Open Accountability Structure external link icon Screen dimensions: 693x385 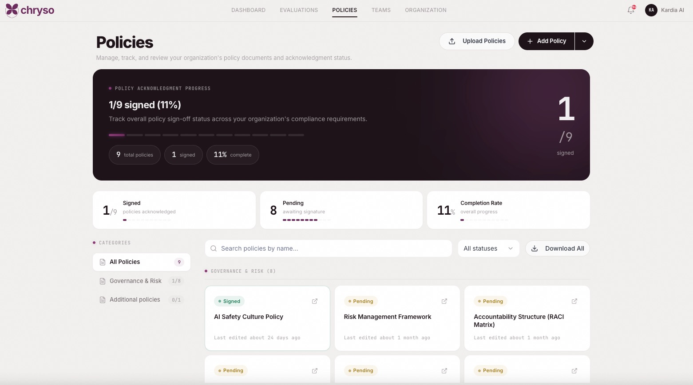pos(574,301)
